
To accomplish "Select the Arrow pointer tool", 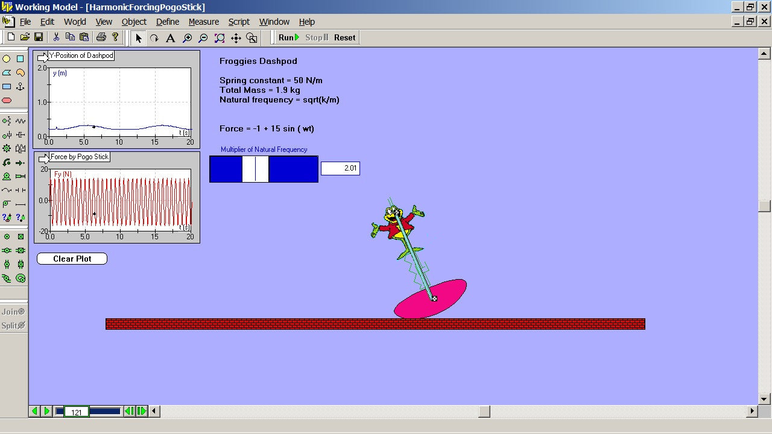I will [139, 38].
